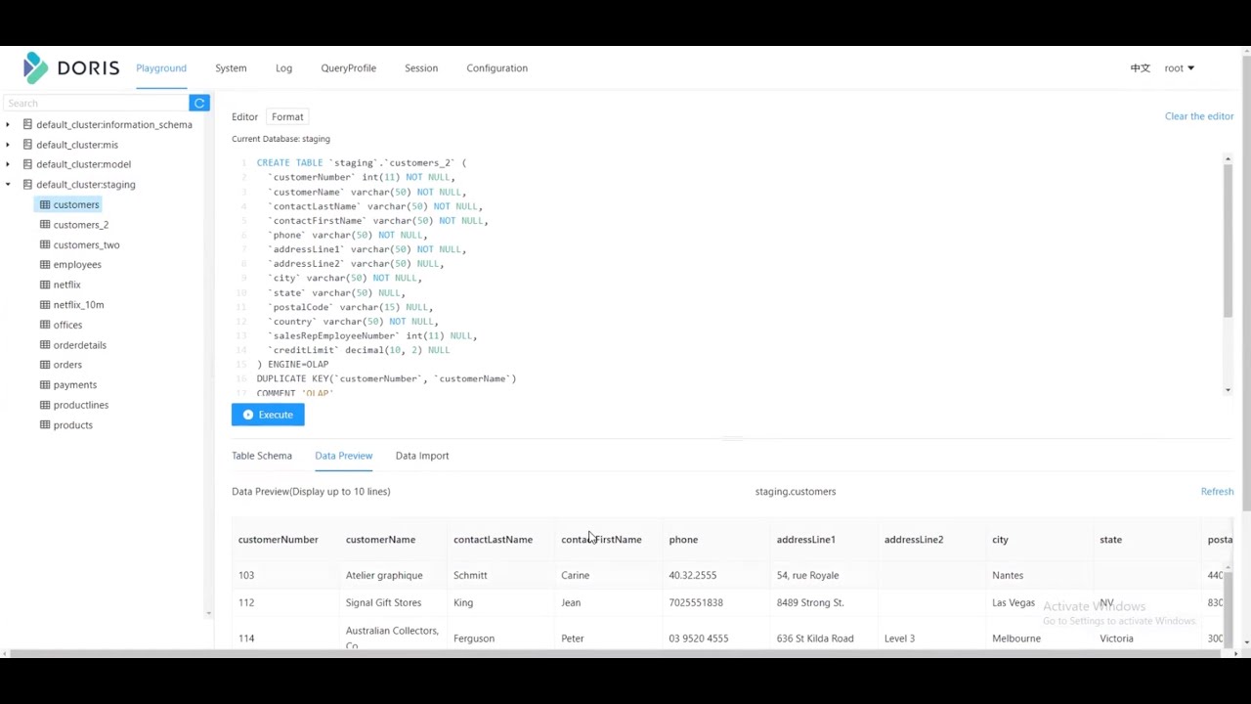
Task: Click the Doris logo icon
Action: [x=35, y=67]
